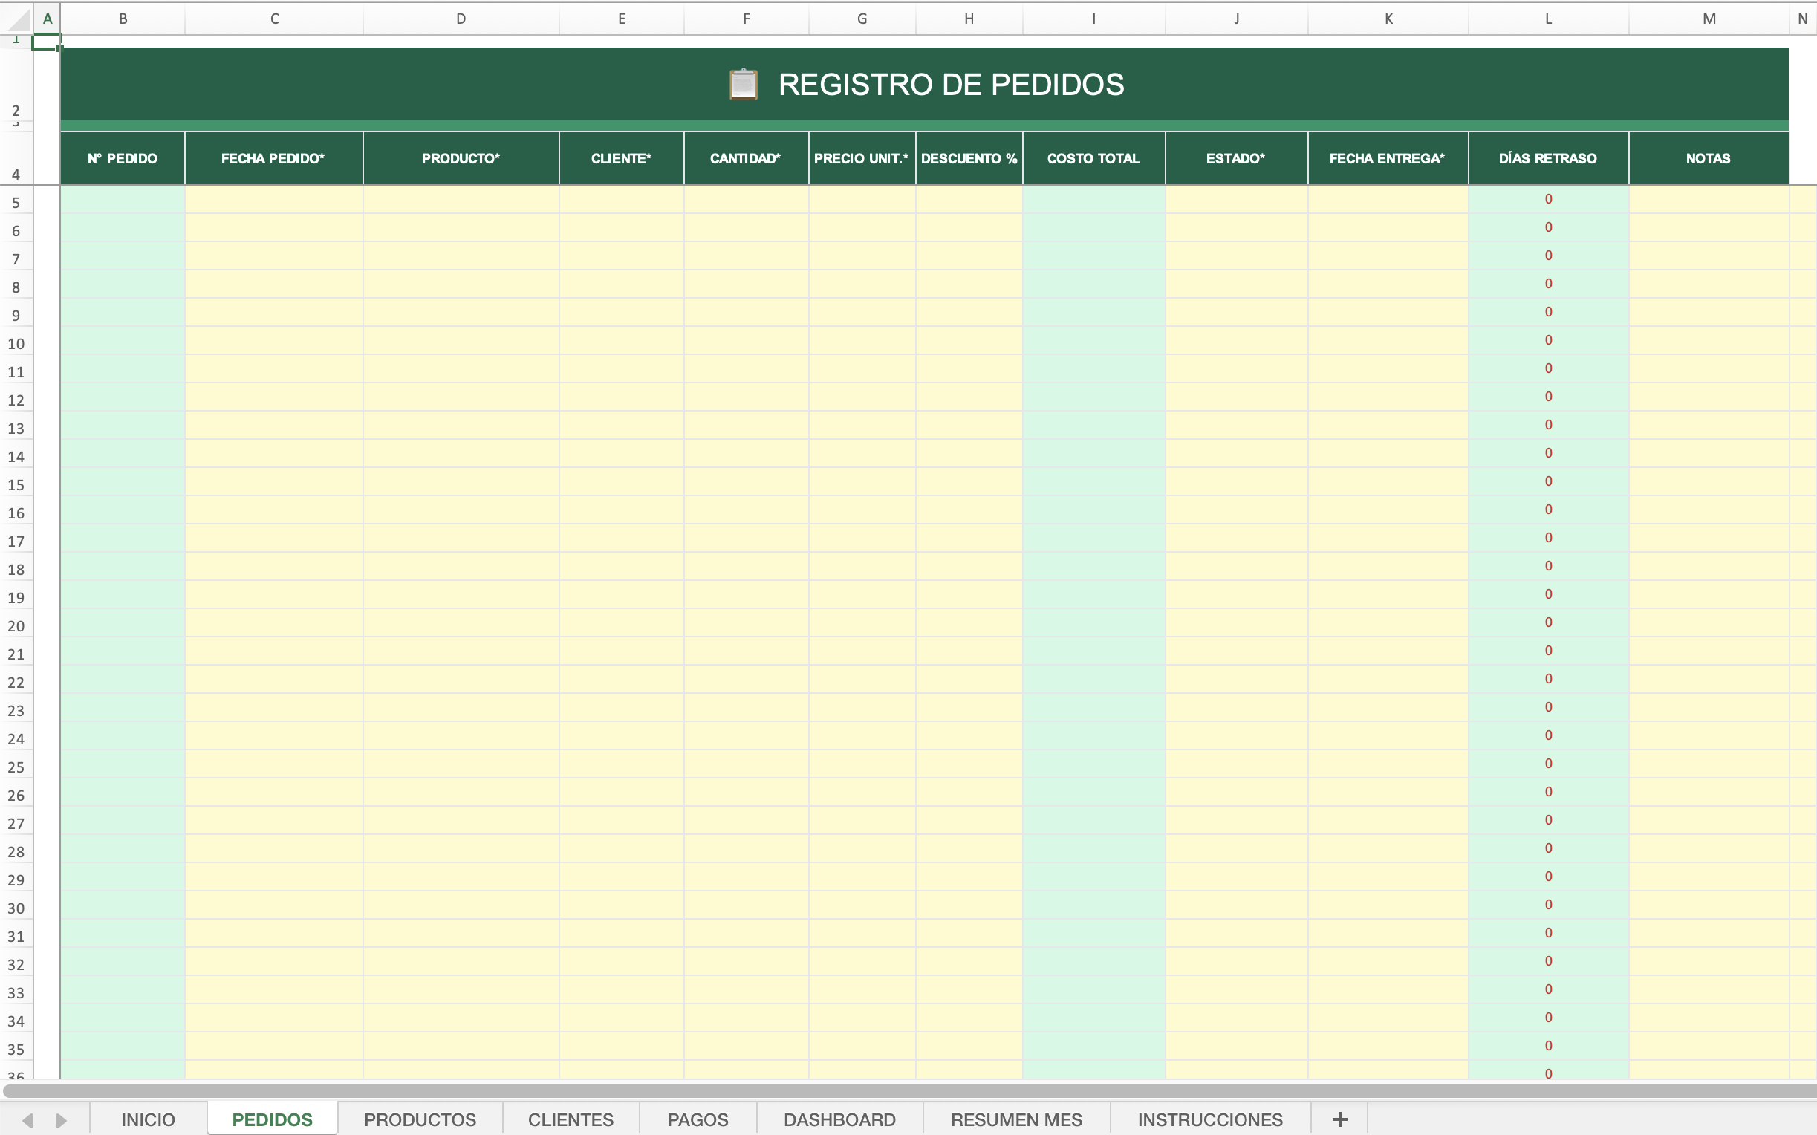Screen dimensions: 1817x1135
Task: Go to the CLIENTES sheet tab
Action: point(571,1119)
